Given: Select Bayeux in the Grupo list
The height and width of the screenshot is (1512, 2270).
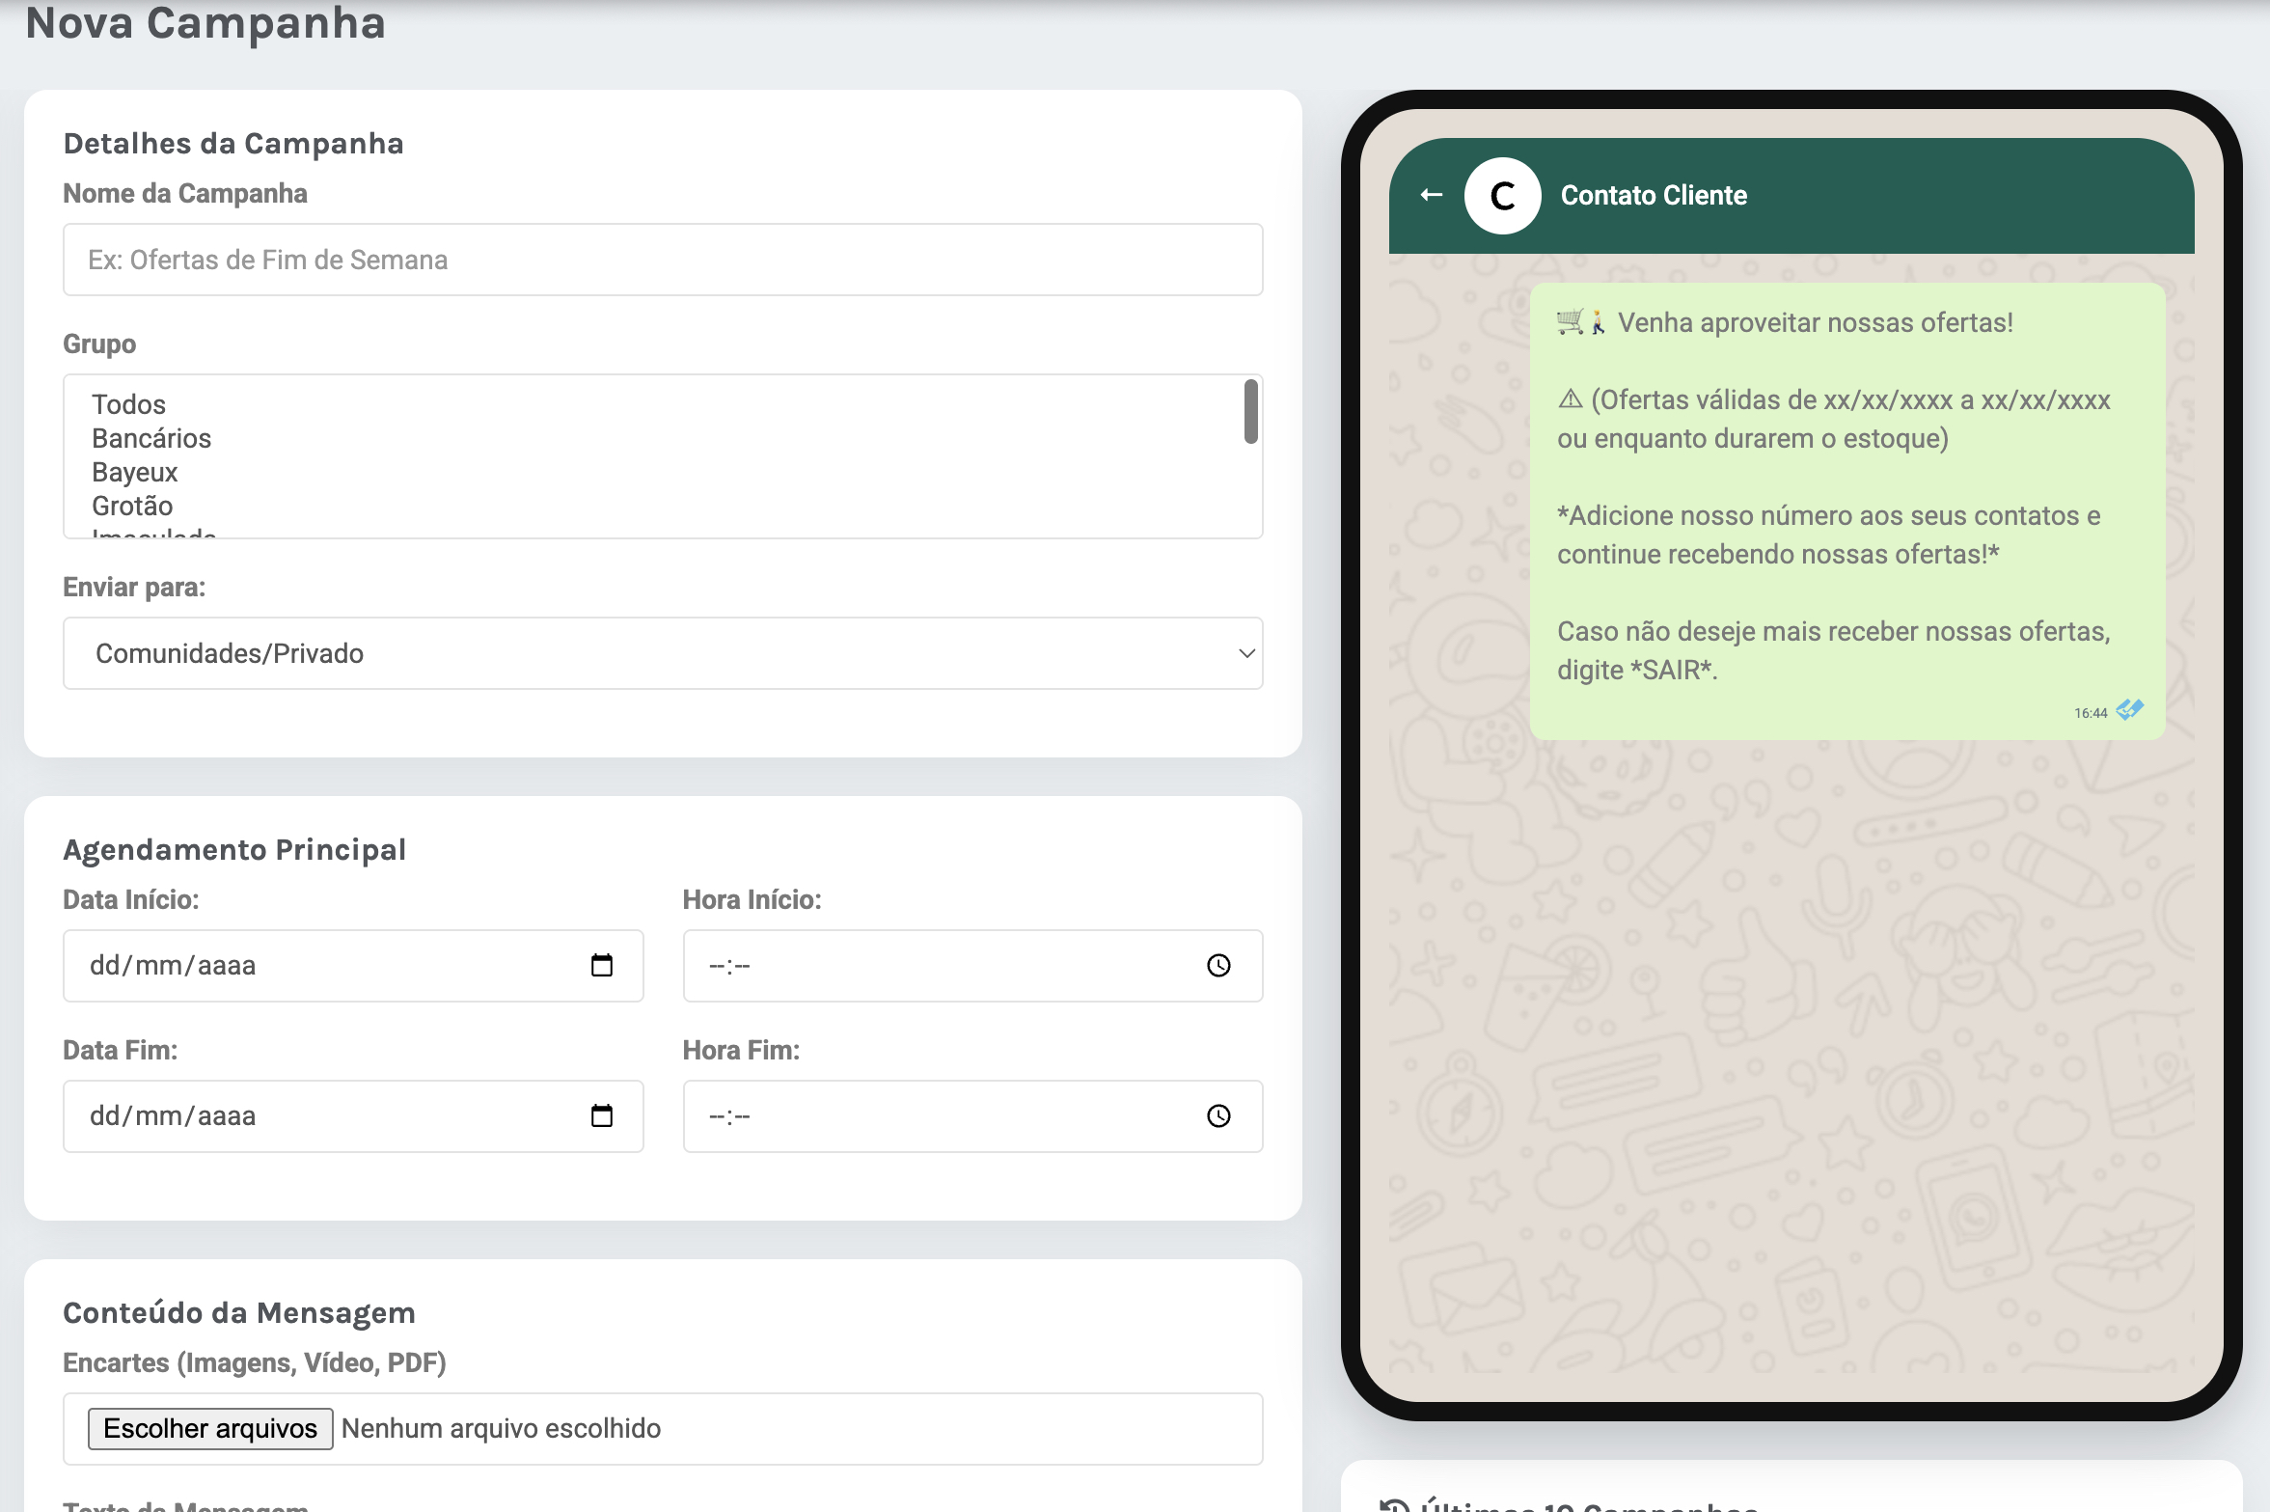Looking at the screenshot, I should click(x=134, y=472).
